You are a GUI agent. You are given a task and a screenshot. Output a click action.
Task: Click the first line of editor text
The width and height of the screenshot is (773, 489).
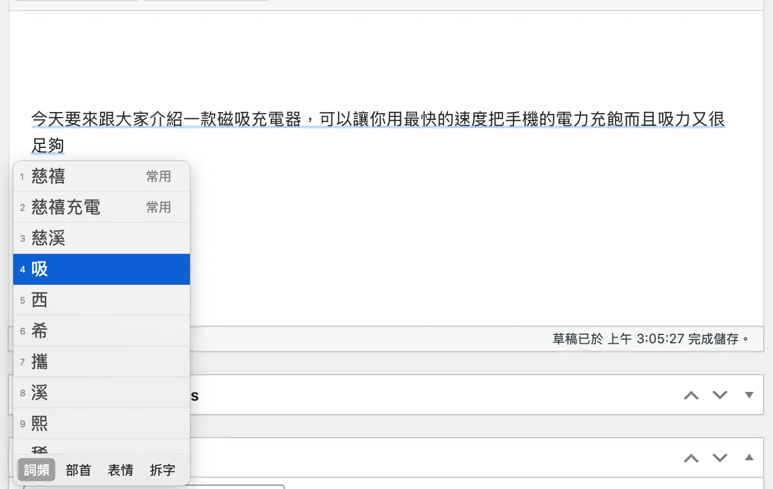(378, 119)
